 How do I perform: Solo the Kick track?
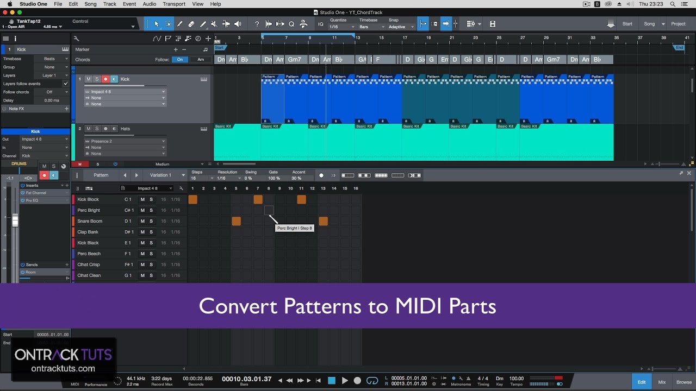point(97,79)
